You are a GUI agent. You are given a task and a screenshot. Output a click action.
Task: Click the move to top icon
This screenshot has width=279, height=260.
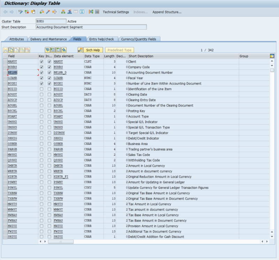[x=64, y=49]
